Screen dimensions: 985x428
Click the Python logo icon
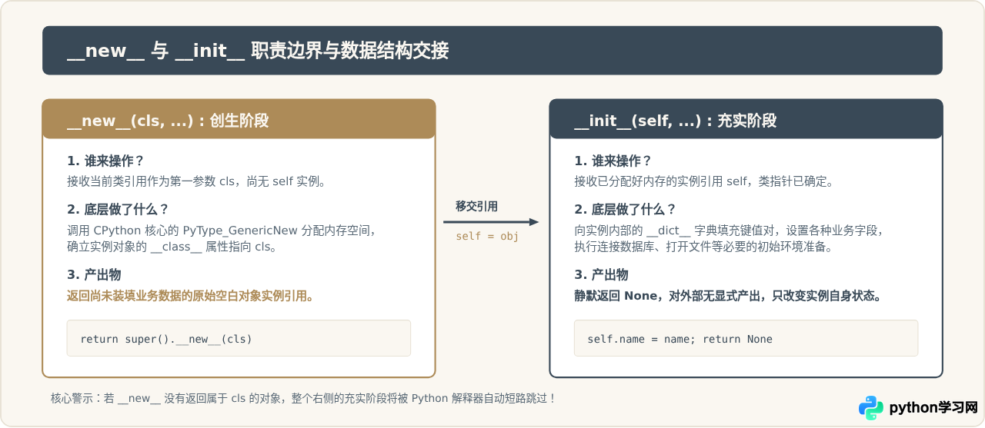coord(871,408)
